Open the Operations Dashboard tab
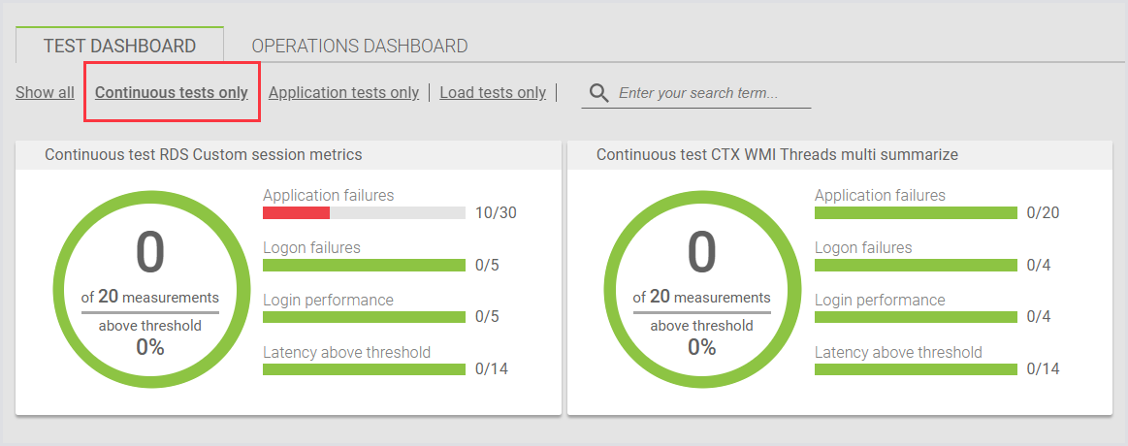1128x446 pixels. coord(360,46)
